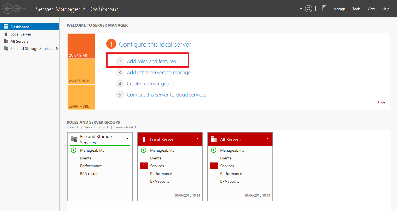Select All Servers in the sidebar

point(30,41)
